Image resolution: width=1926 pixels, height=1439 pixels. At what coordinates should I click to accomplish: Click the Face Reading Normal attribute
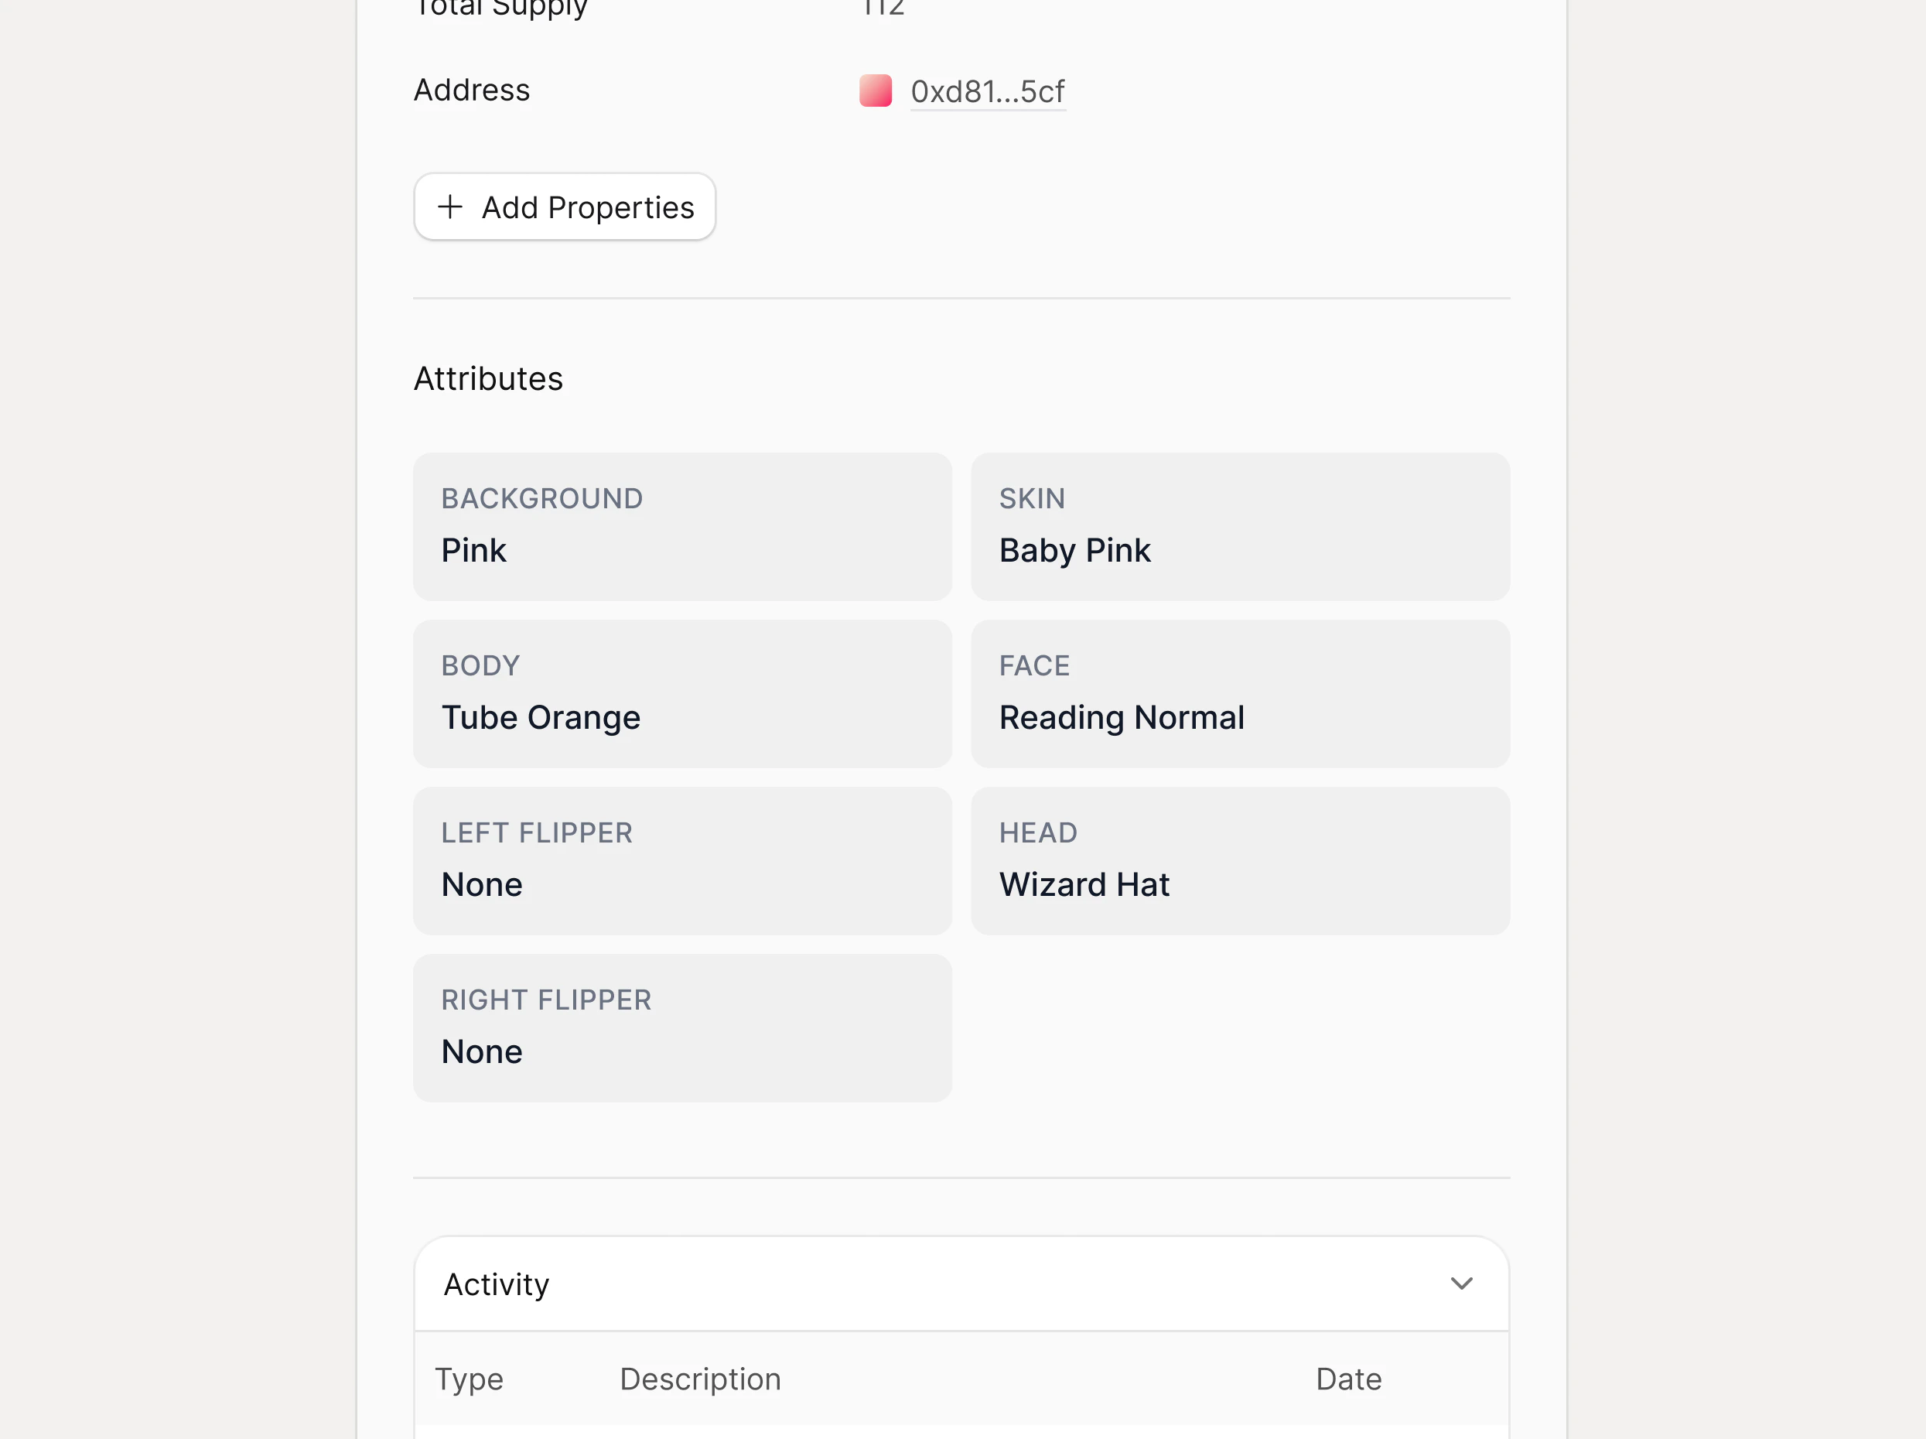click(x=1240, y=693)
